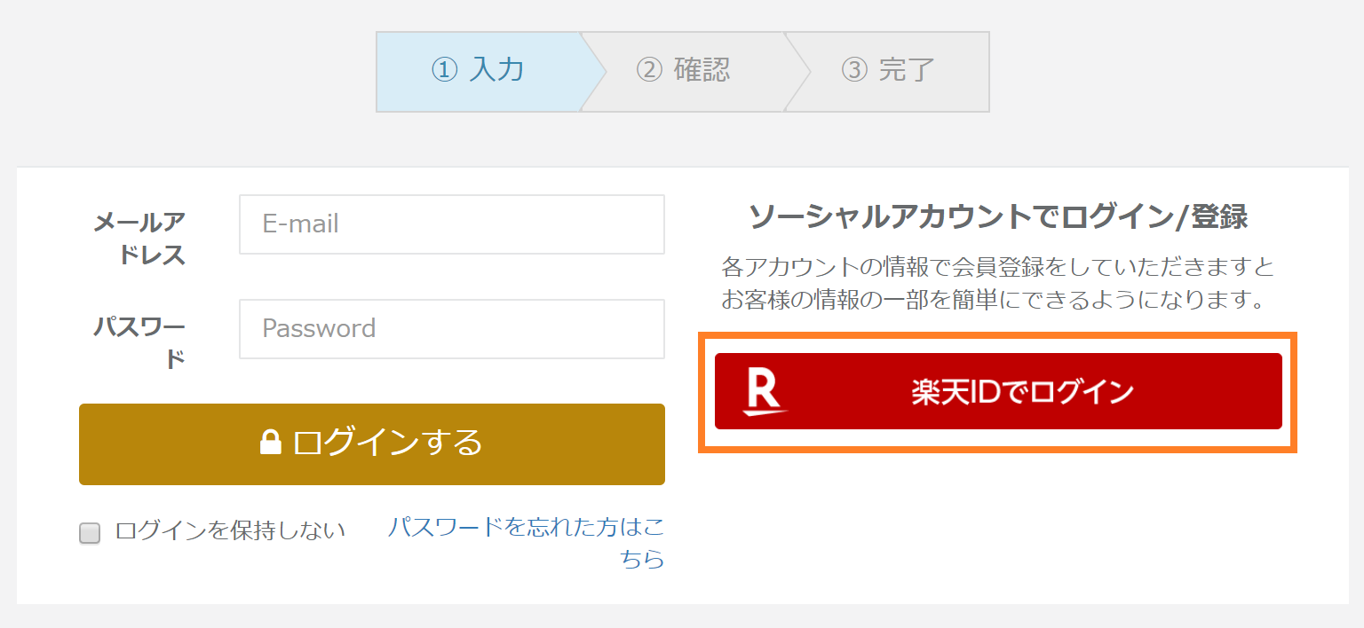Toggle the ログインを保持しない checkbox
1364x628 pixels.
(90, 533)
